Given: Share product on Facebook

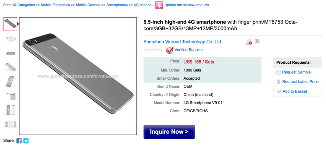Looking at the screenshot, I should (19, 141).
